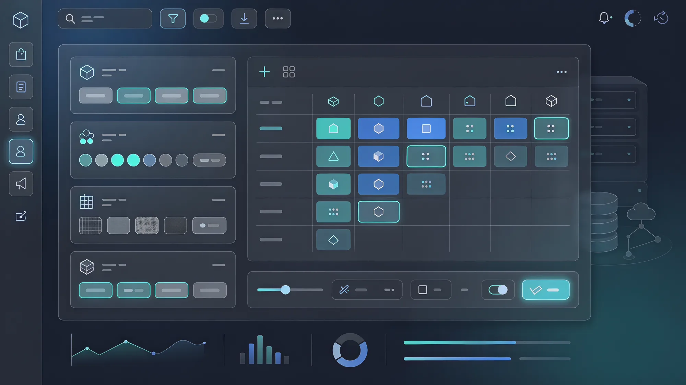Pick the bright teal third color circle
The image size is (686, 385).
point(117,160)
